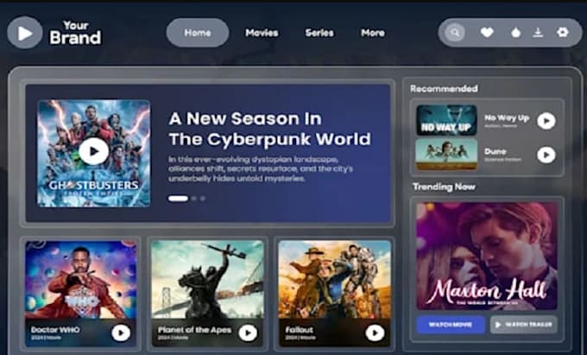587x355 pixels.
Task: Play the Fallout card
Action: point(375,333)
